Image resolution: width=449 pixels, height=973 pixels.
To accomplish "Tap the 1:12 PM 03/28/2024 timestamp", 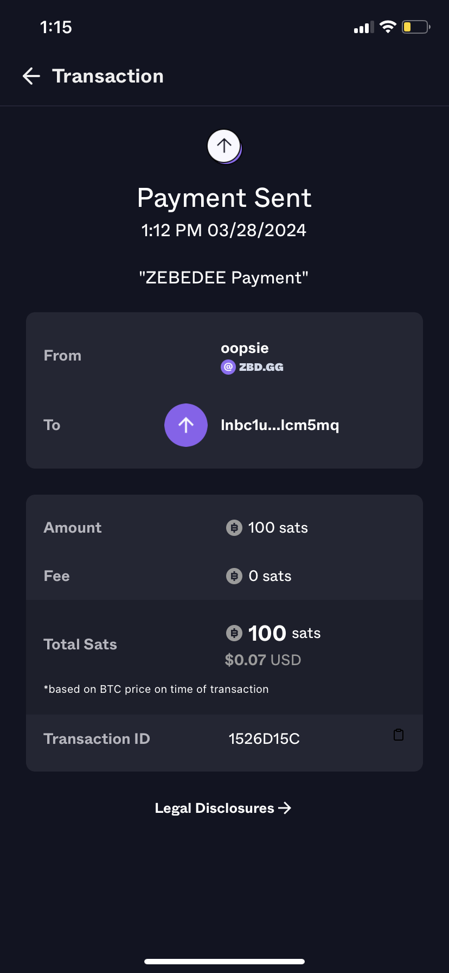I will point(224,230).
